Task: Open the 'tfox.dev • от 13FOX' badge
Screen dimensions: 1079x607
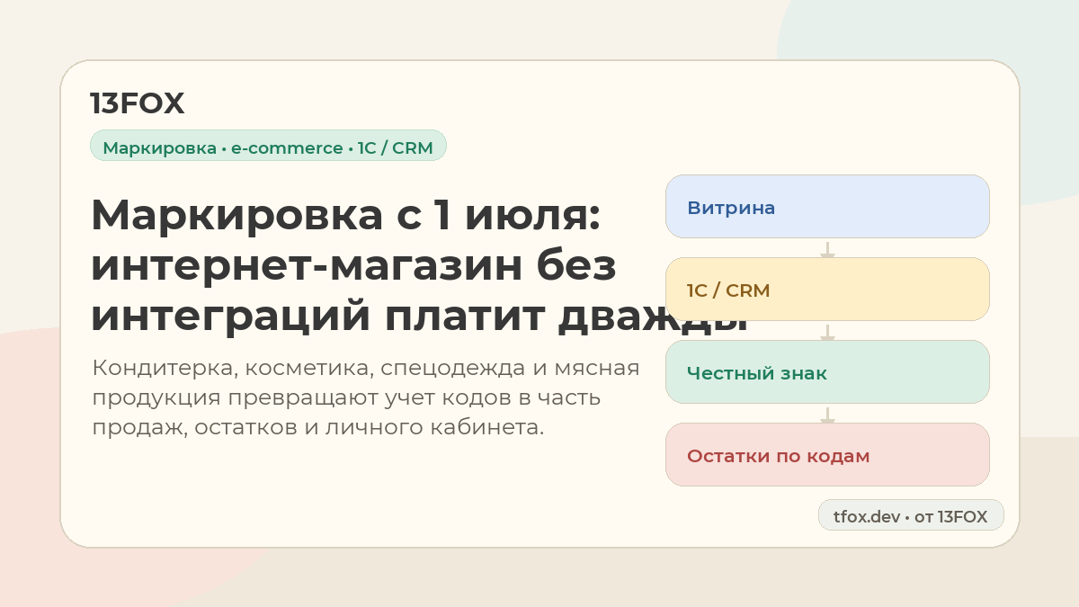Action: tap(911, 515)
